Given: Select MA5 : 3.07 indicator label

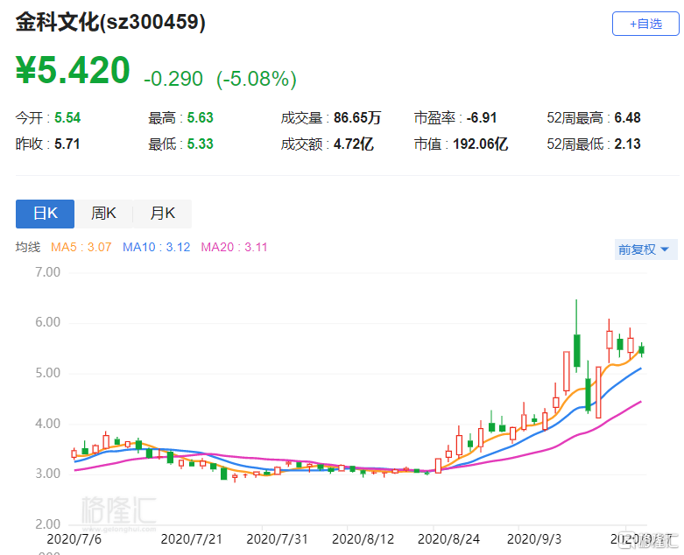Looking at the screenshot, I should point(81,247).
